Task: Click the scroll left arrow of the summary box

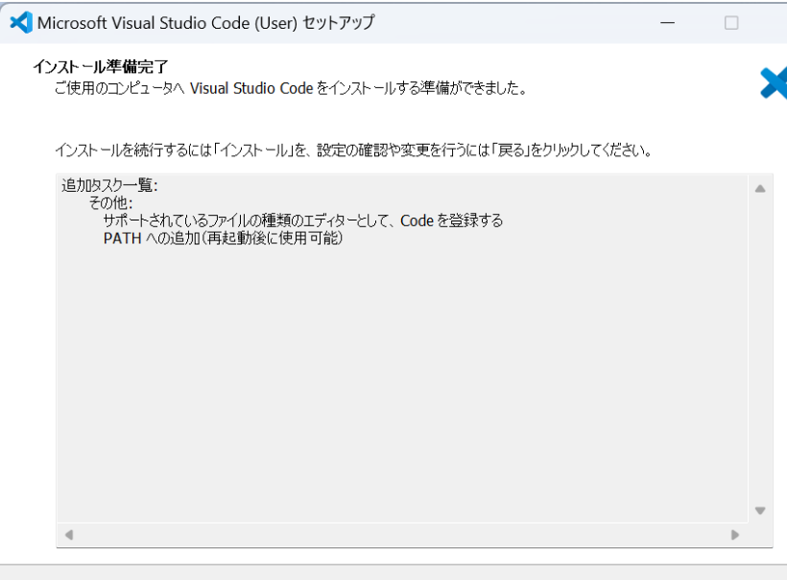Action: [68, 534]
